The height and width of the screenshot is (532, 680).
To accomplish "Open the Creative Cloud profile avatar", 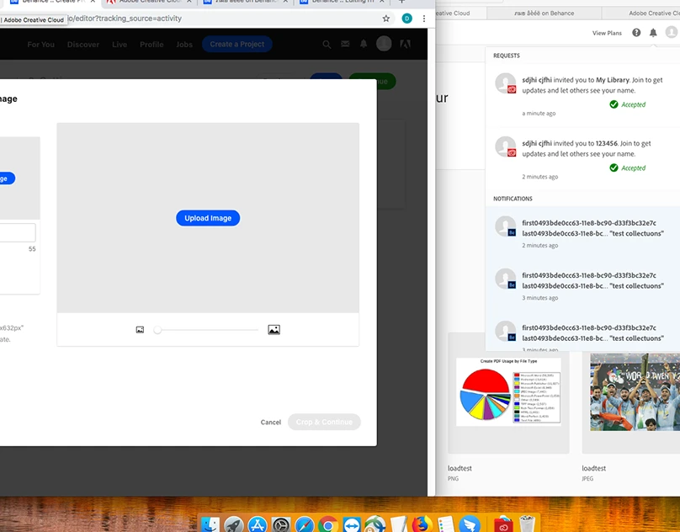I will (671, 33).
